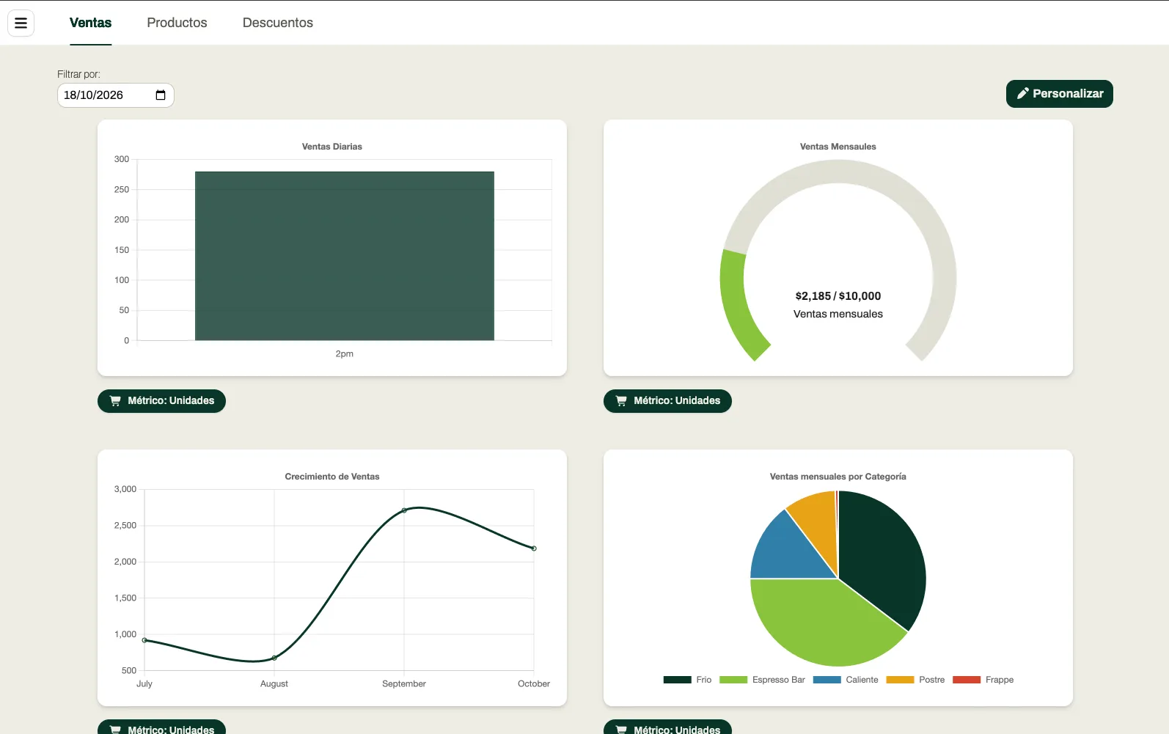Click the "Crecimiento de Ventas" chart title

point(332,477)
